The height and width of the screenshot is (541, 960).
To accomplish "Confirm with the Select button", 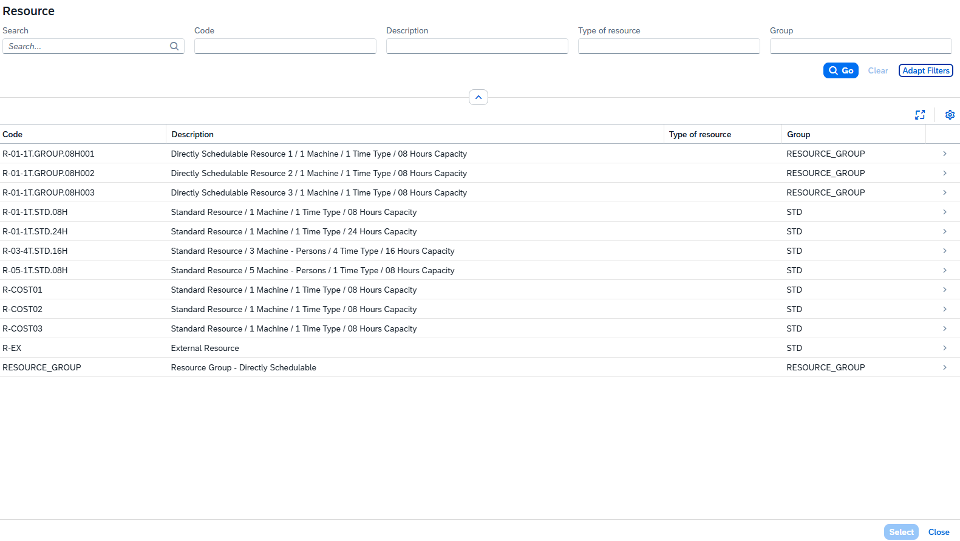I will [901, 532].
